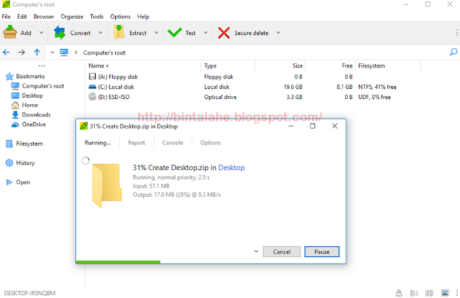This screenshot has height=298, width=460.
Task: Open the navigation history dropdown chevron
Action: 52,52
